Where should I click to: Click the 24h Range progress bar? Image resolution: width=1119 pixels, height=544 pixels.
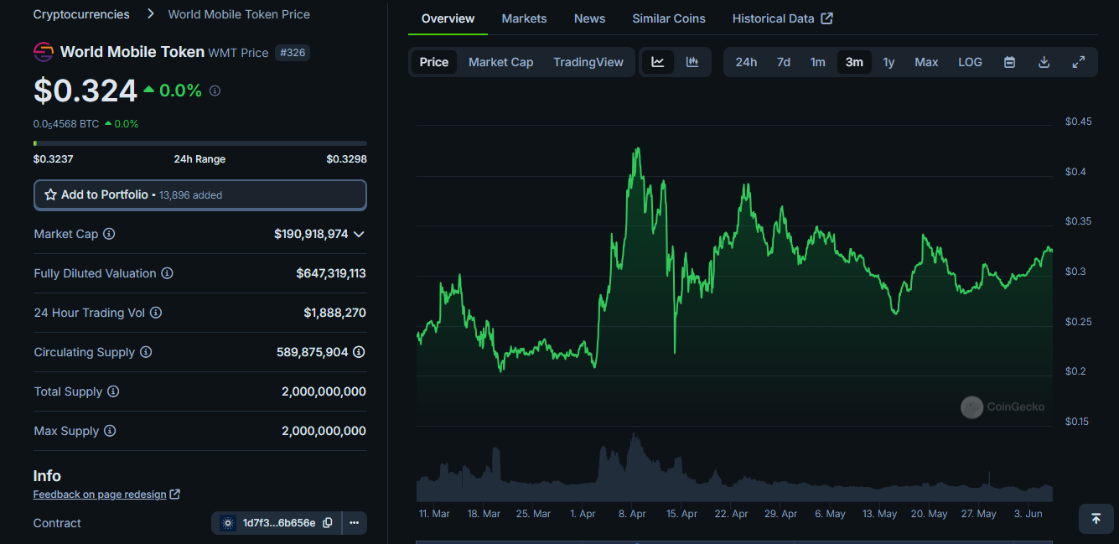point(199,142)
